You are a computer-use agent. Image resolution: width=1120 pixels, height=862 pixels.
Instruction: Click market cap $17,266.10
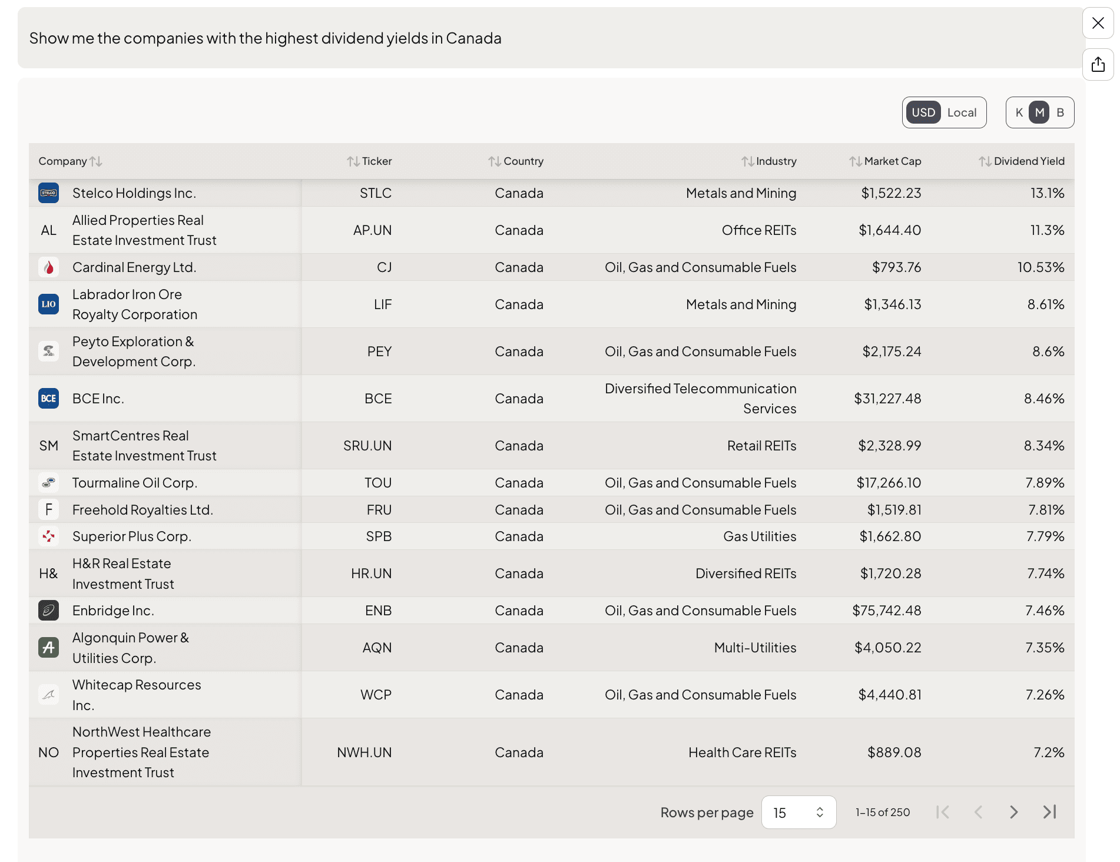click(x=889, y=483)
